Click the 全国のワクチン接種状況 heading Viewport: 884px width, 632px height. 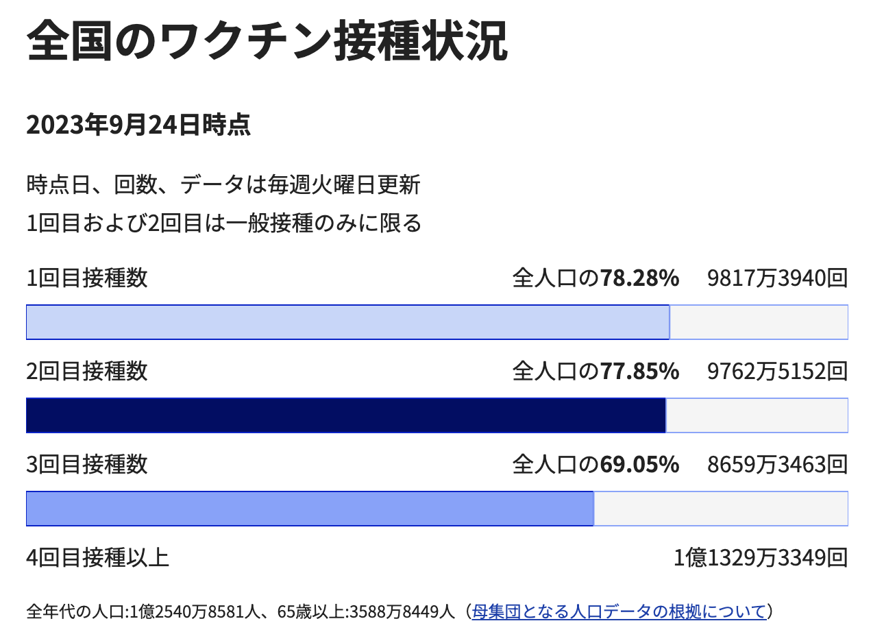pos(267,42)
